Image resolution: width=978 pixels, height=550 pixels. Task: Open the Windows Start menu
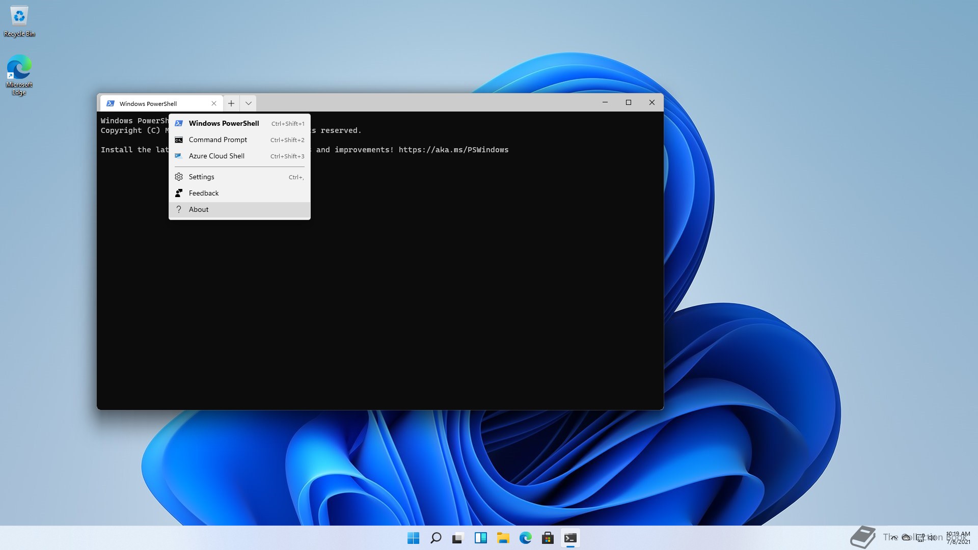tap(413, 538)
